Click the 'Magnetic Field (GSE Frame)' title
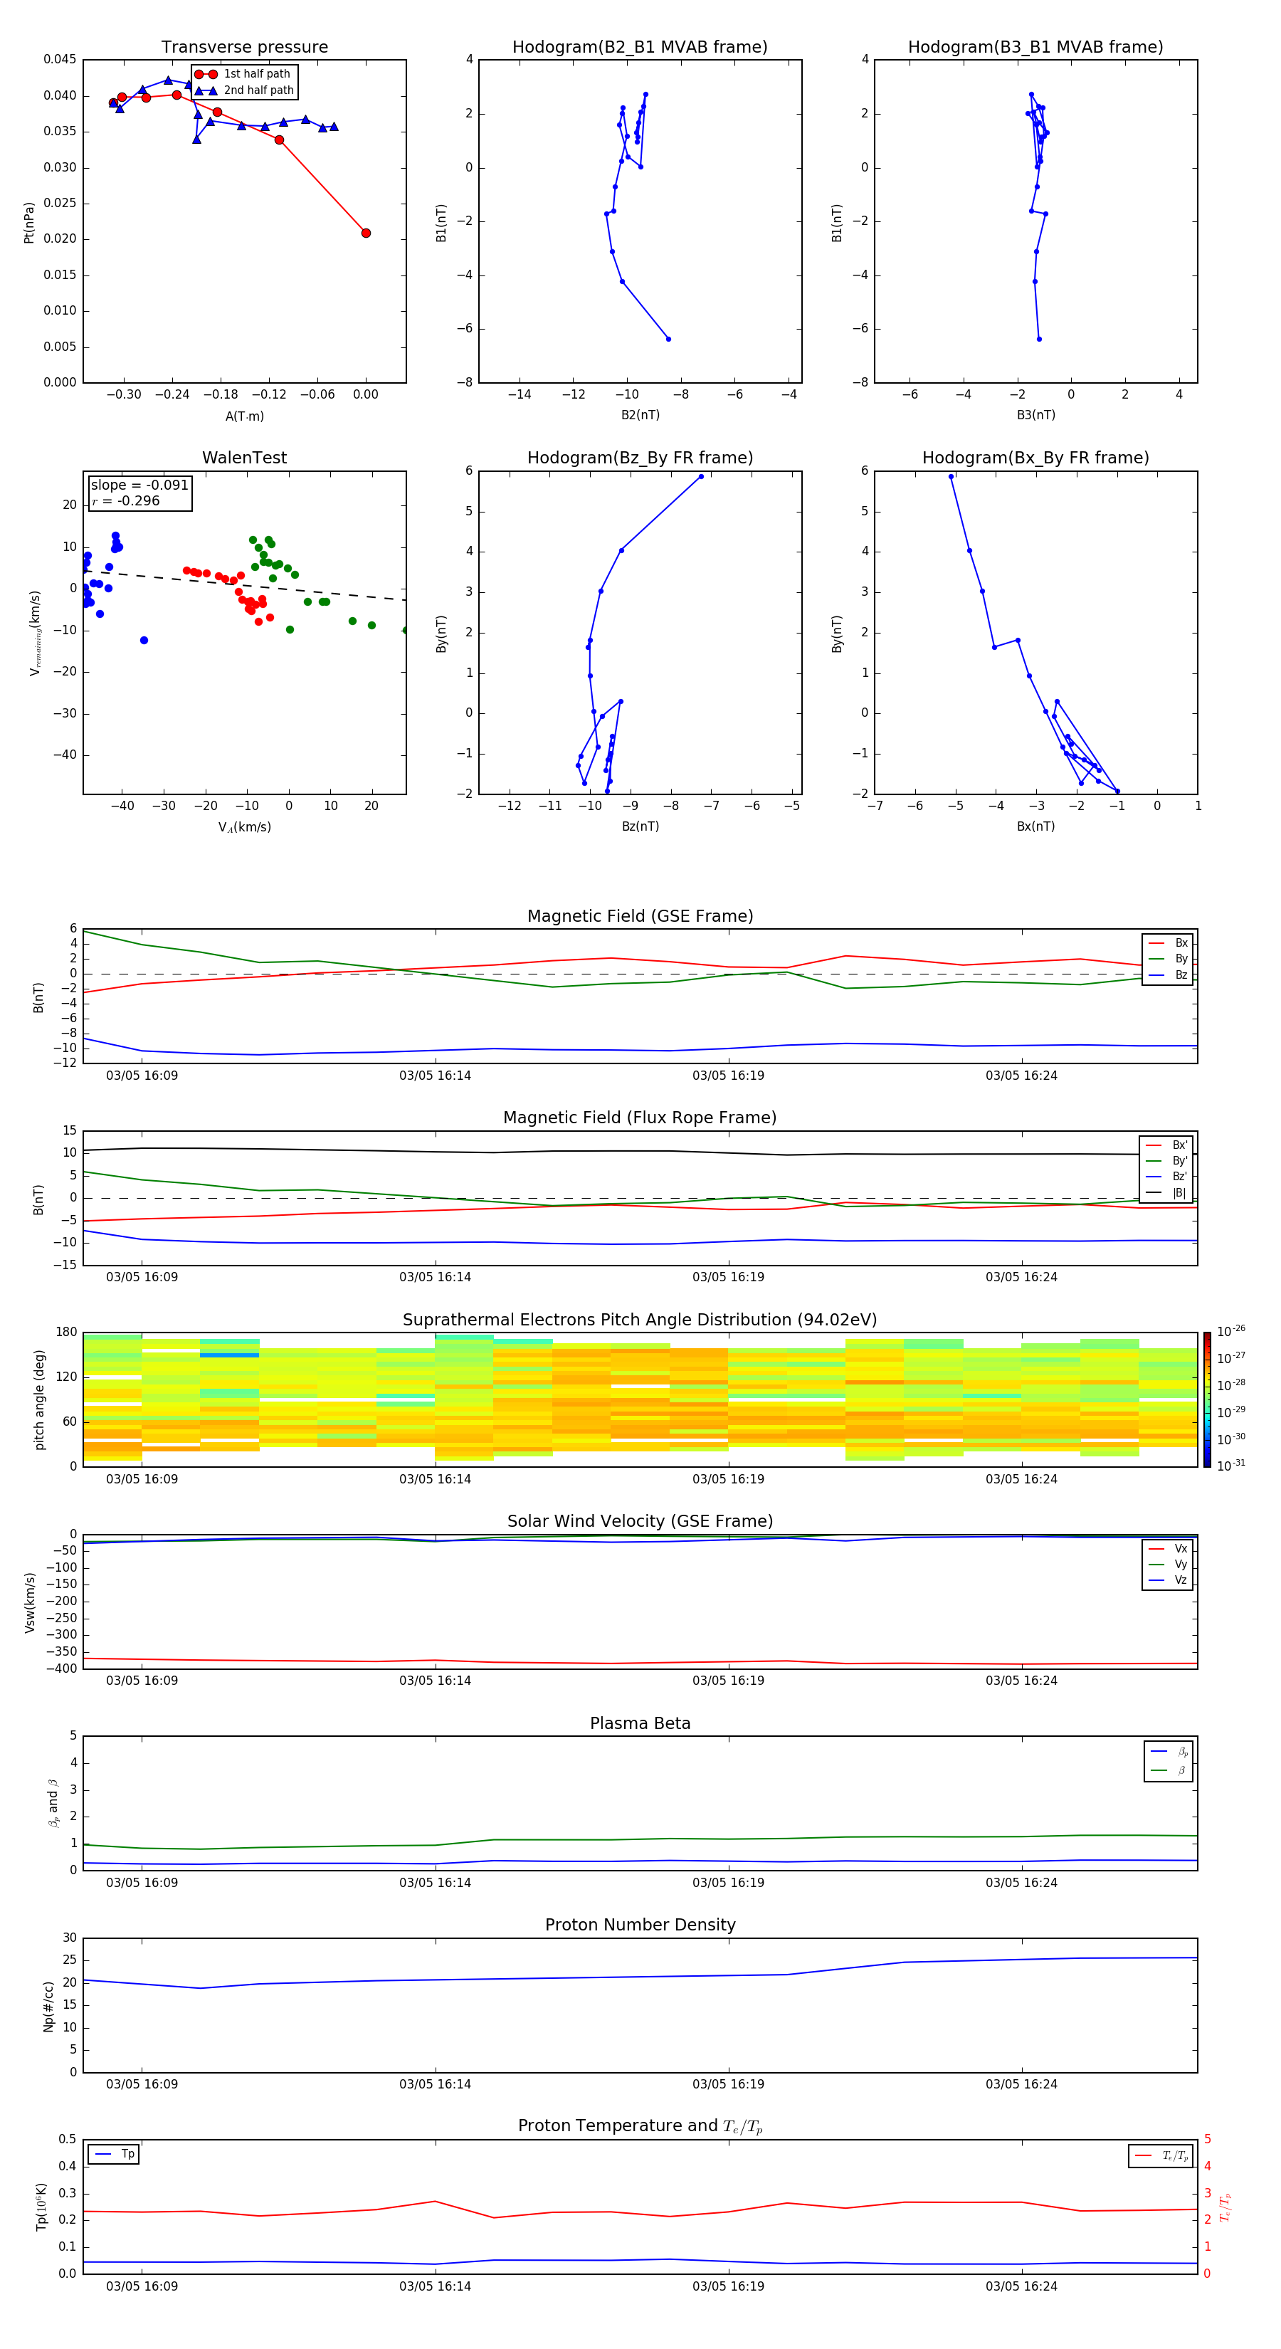Screen dimensions: 1281x2349 click(640, 916)
